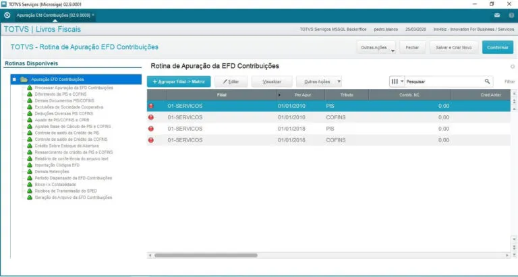Select Geração do Arquivo da EFD Contribuições
This screenshot has height=277, width=518.
pyautogui.click(x=74, y=197)
